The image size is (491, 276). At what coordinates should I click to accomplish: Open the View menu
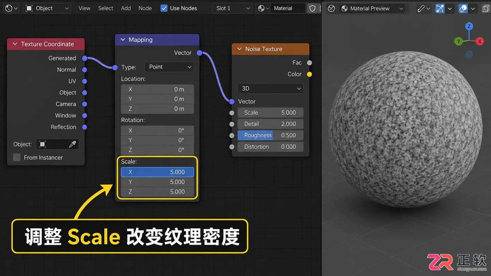point(85,8)
